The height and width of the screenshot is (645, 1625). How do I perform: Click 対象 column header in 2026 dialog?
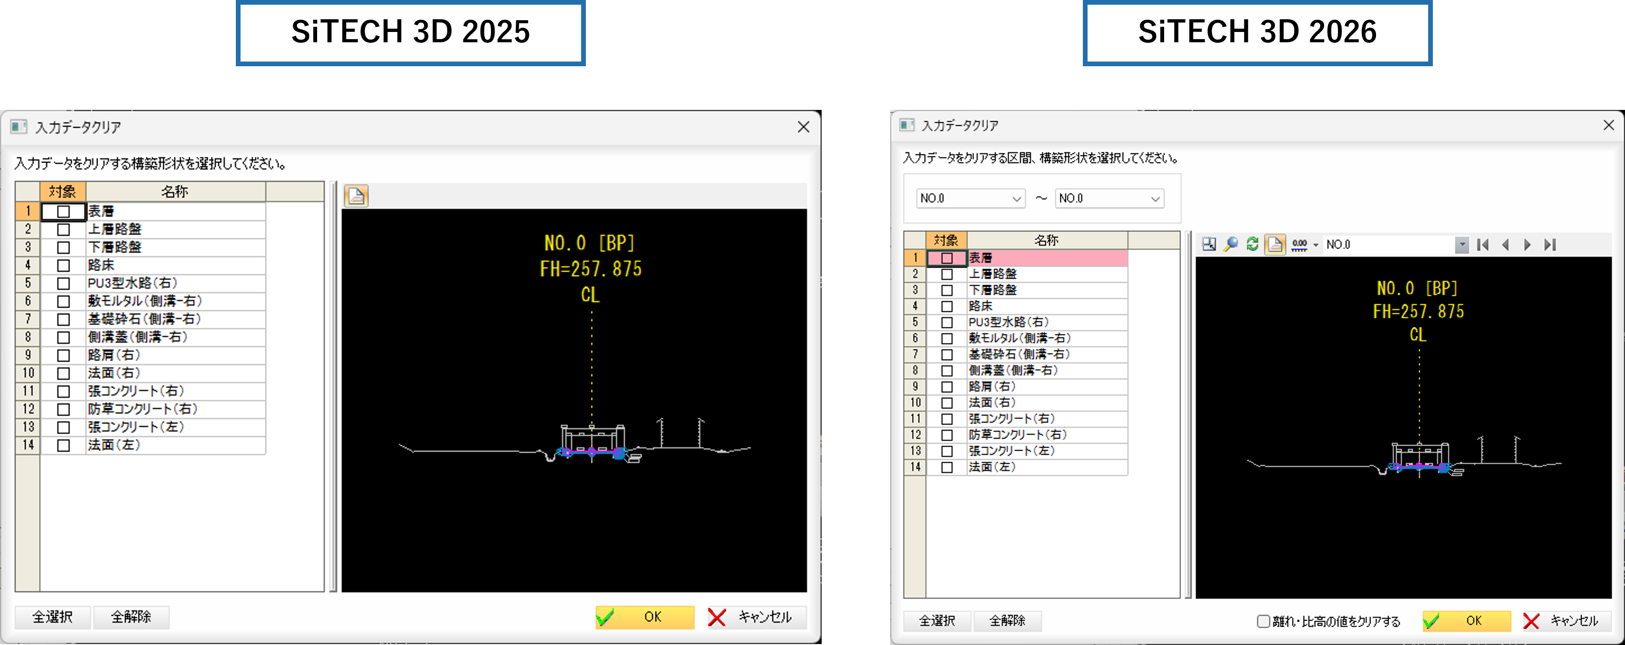point(946,240)
